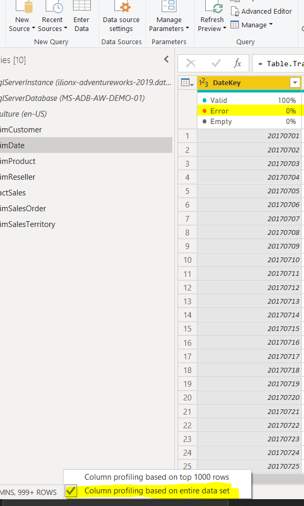
Task: Select the DimCustomer query
Action: point(86,130)
